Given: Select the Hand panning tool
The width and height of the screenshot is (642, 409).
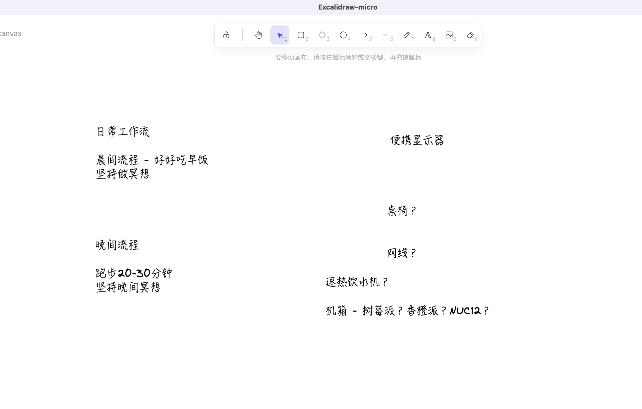Looking at the screenshot, I should point(258,35).
